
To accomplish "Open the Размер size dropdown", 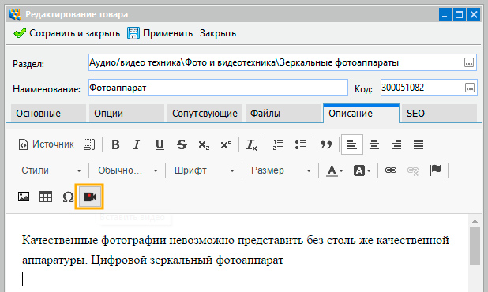I will click(x=281, y=170).
